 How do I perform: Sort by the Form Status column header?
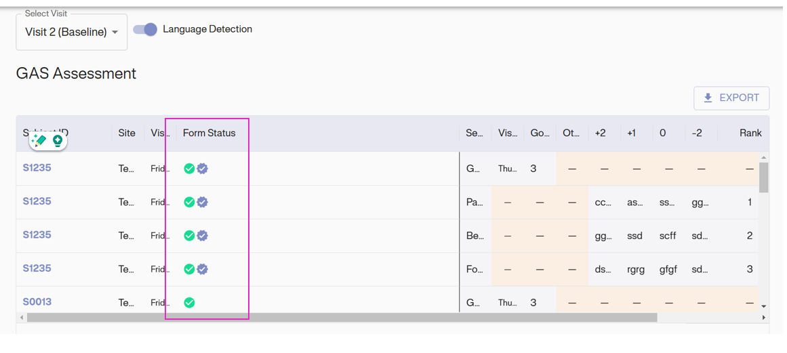click(209, 133)
